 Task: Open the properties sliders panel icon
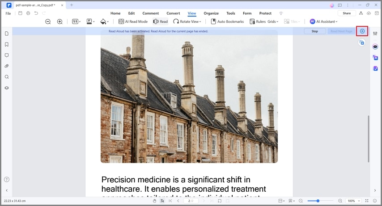375,34
